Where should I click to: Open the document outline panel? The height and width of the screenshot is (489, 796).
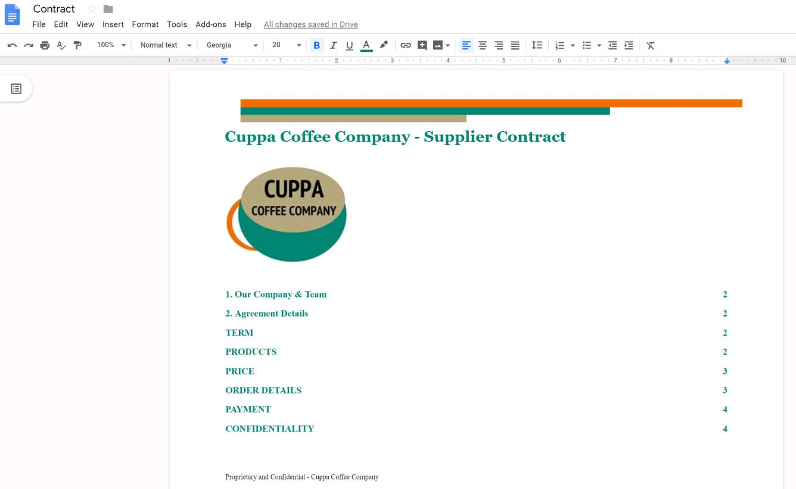pos(16,89)
